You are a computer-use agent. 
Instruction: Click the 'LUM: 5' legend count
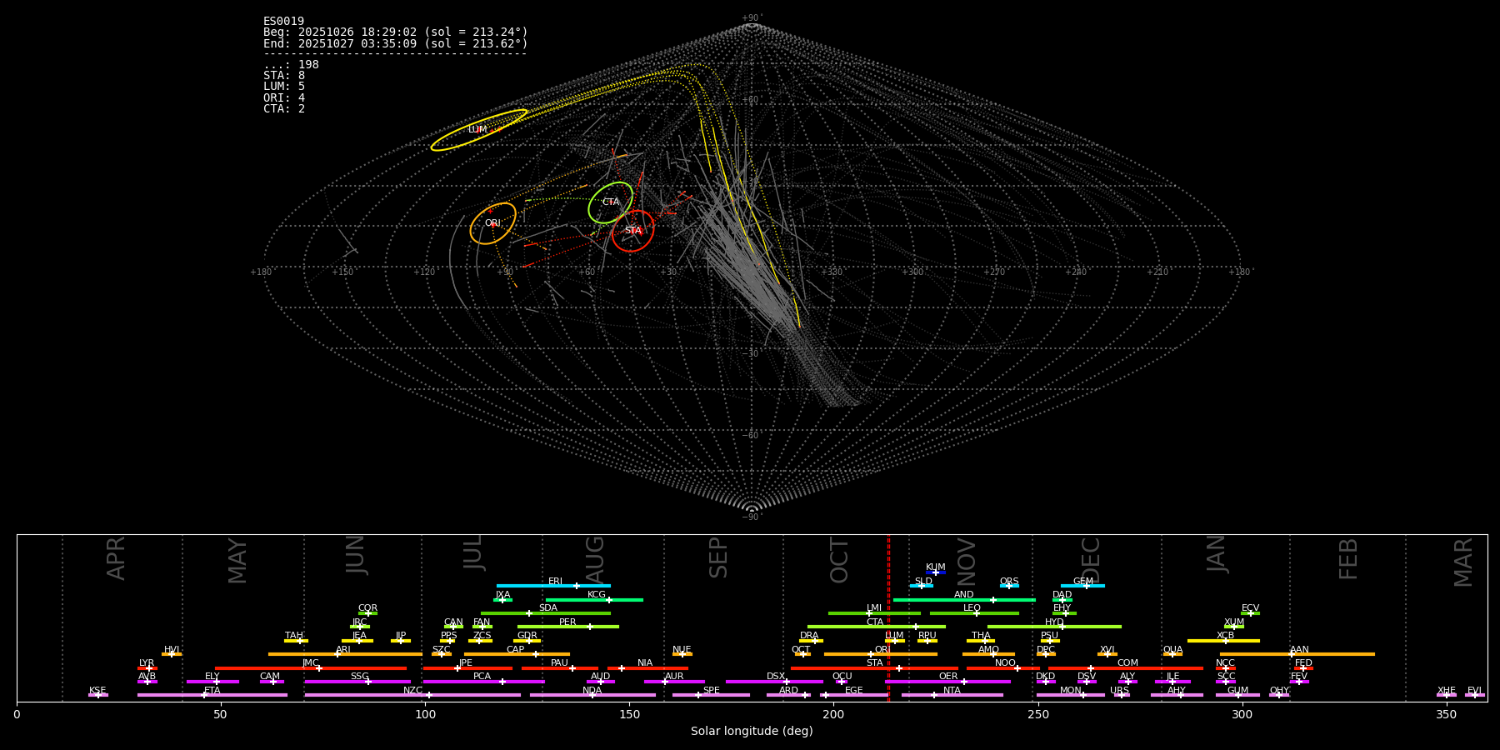pyautogui.click(x=284, y=87)
